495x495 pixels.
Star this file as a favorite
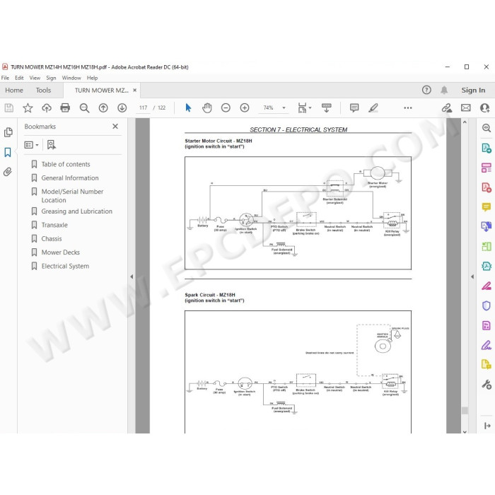tap(28, 108)
